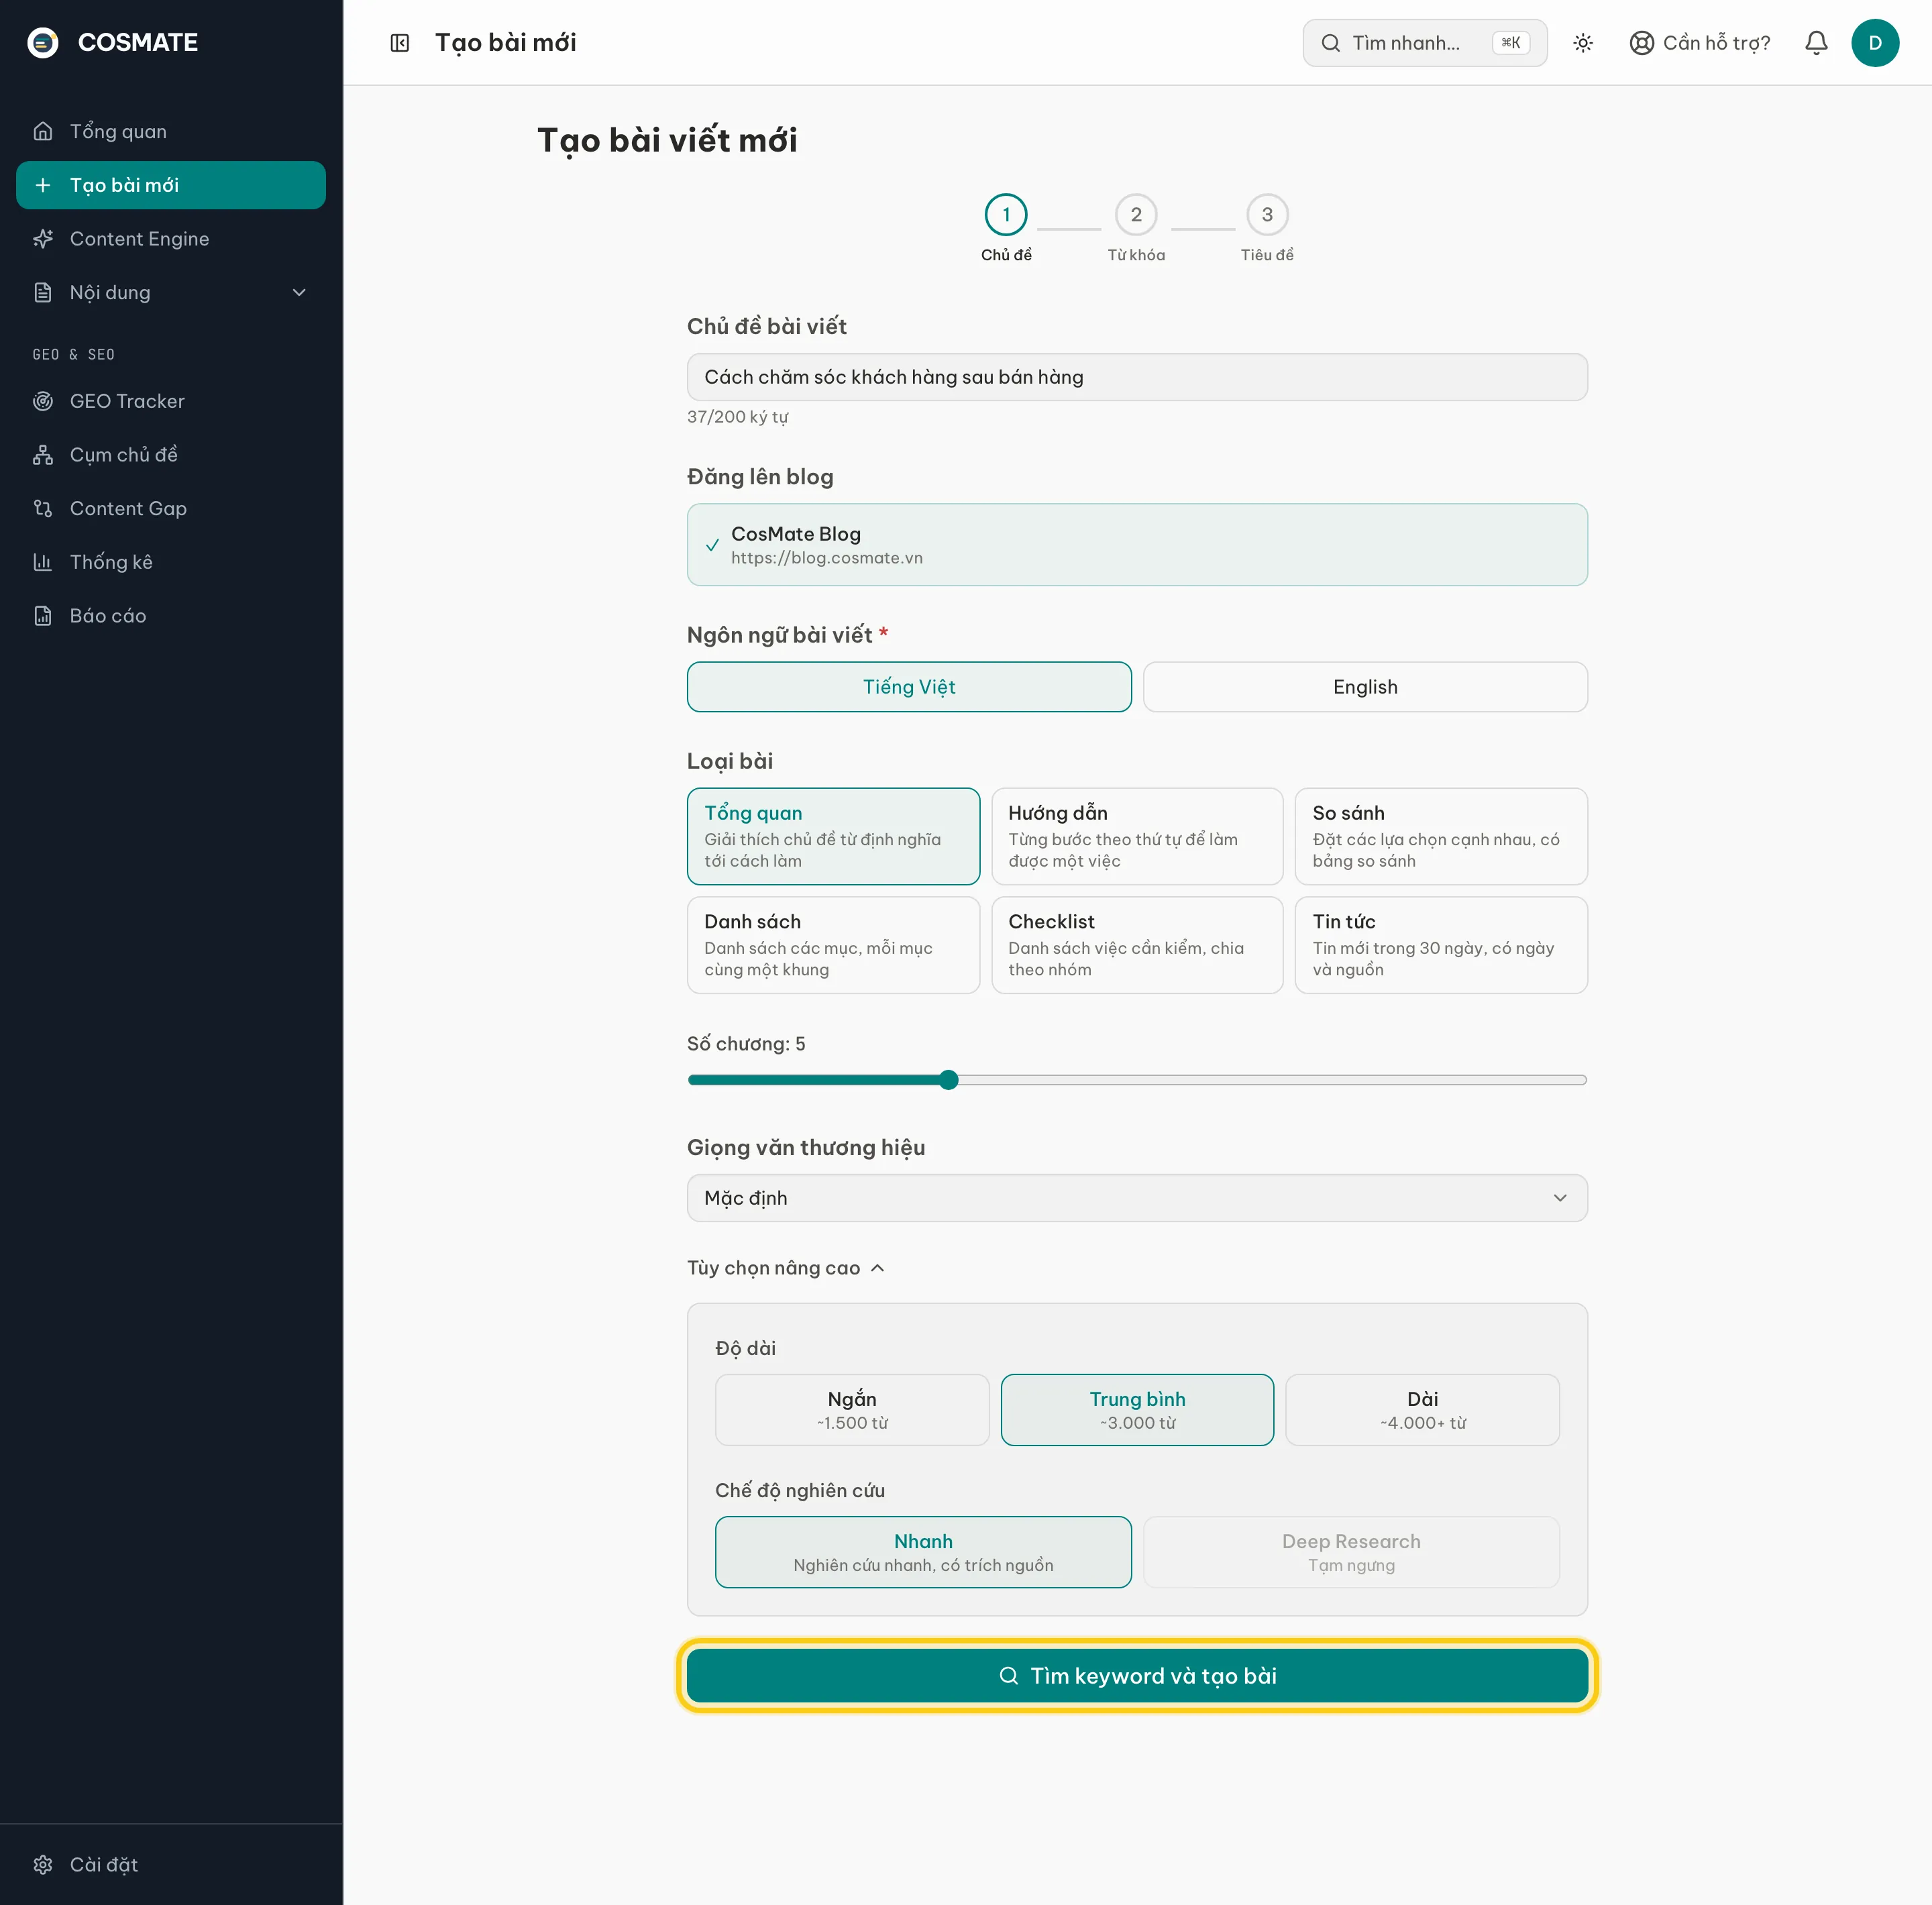Image resolution: width=1932 pixels, height=1905 pixels.
Task: Go to step 2 Từ khóa
Action: tap(1135, 228)
